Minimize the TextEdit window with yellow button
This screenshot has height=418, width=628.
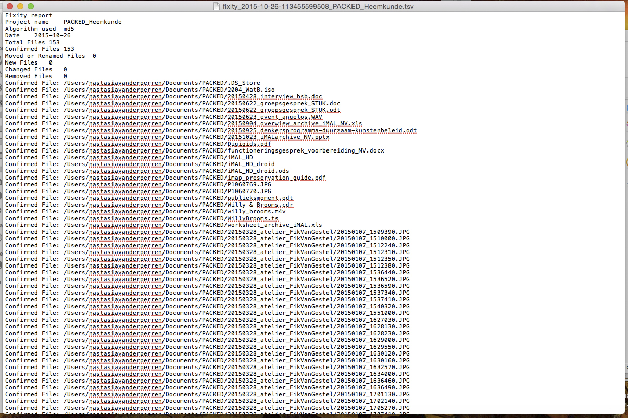click(20, 6)
